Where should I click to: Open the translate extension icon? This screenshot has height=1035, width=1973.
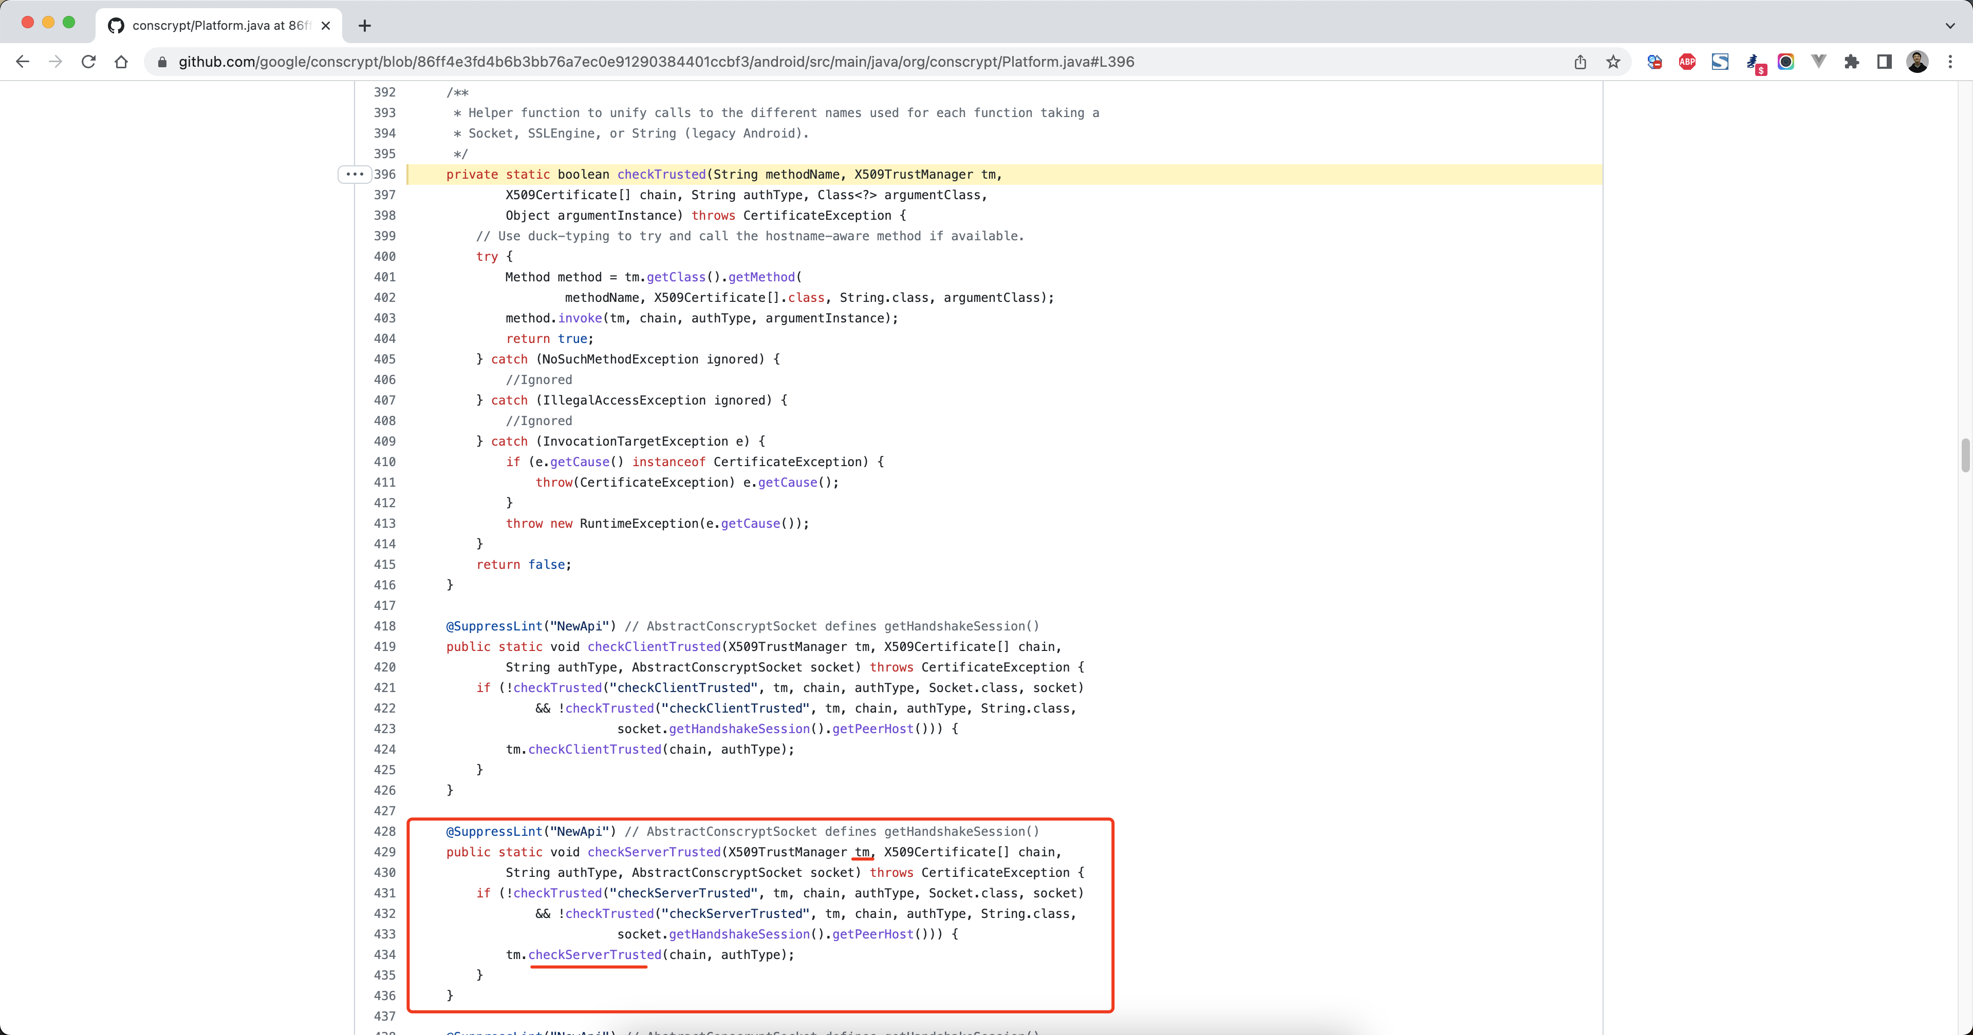pyautogui.click(x=1653, y=62)
